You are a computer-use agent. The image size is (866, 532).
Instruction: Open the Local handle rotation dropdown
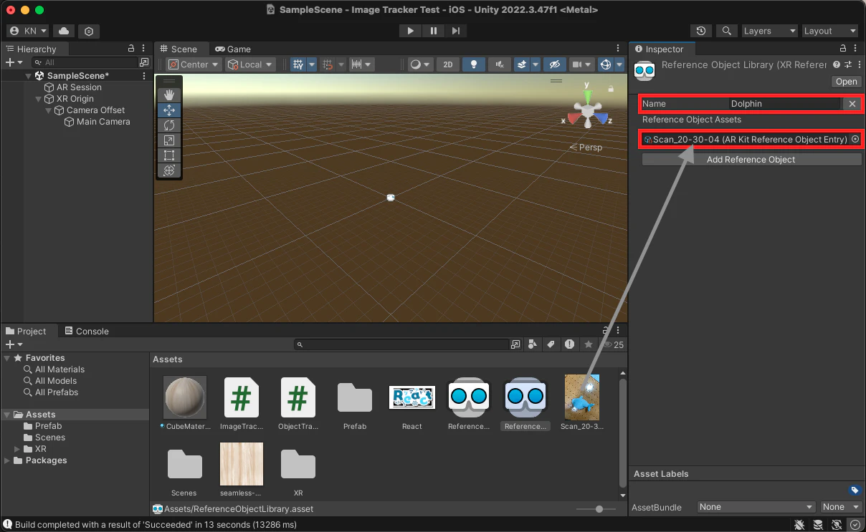(250, 64)
